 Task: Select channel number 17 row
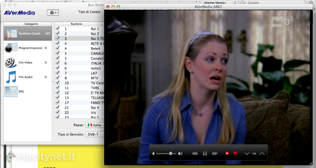79,103
